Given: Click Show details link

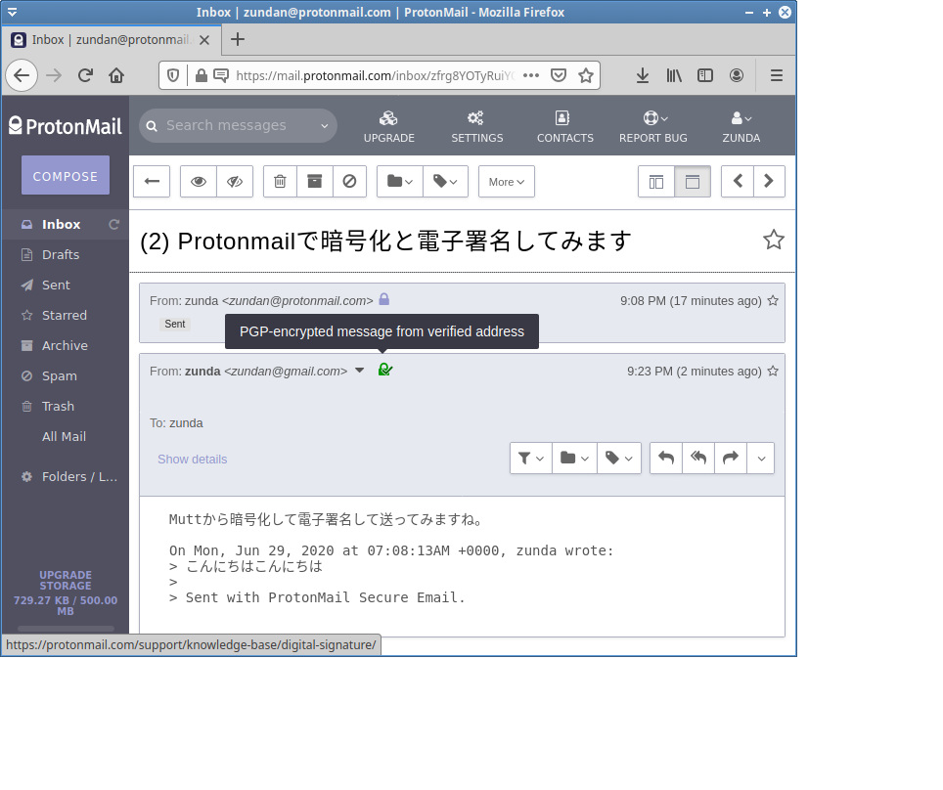Looking at the screenshot, I should 193,460.
